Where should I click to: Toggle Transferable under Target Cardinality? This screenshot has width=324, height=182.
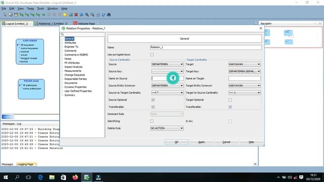point(230,107)
